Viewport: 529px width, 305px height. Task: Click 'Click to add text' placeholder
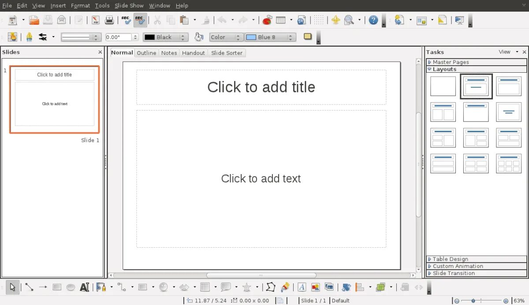pyautogui.click(x=261, y=179)
